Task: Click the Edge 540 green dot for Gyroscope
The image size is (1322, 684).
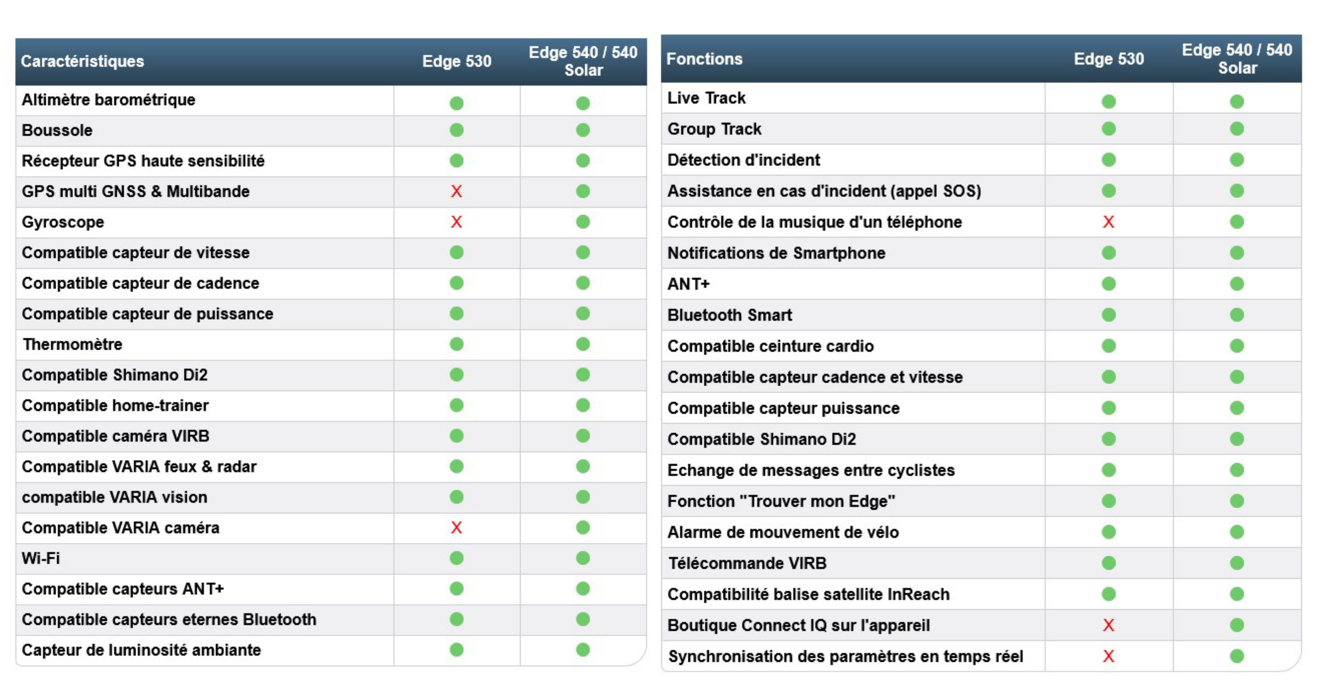Action: pyautogui.click(x=583, y=222)
